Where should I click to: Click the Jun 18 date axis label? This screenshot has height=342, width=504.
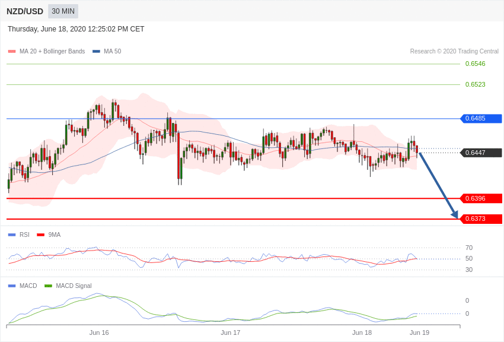click(x=362, y=332)
